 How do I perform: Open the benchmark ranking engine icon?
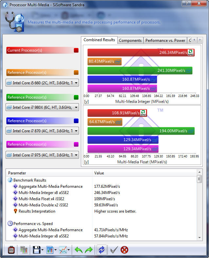[24, 250]
